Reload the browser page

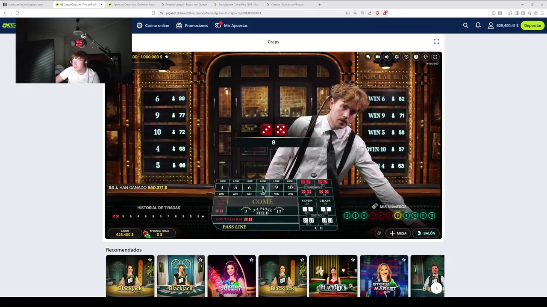18,13
